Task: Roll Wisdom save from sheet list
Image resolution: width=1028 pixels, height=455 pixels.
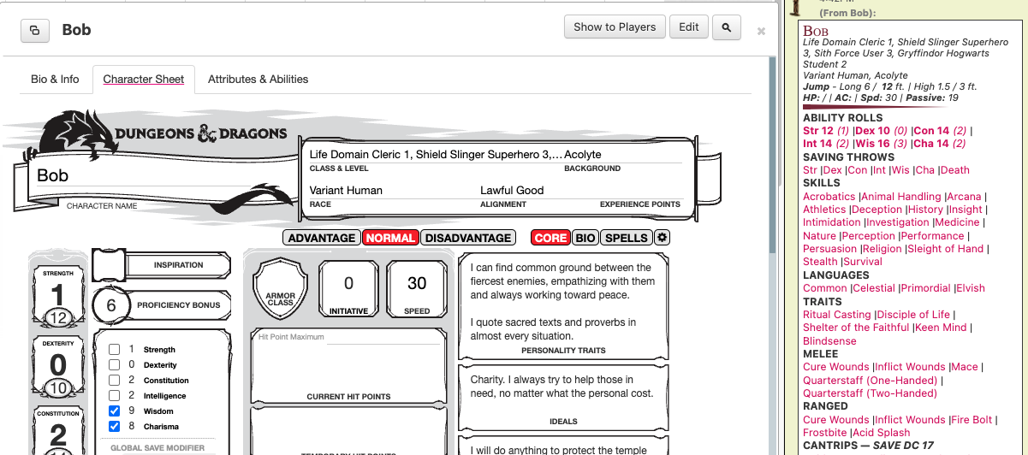Action: tap(158, 411)
